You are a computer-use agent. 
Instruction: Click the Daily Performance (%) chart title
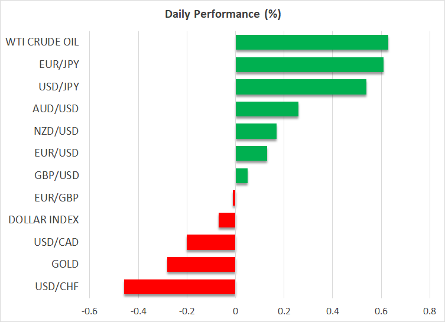[222, 14]
